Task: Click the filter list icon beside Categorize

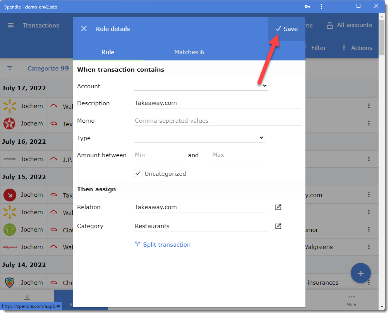Action: point(10,68)
